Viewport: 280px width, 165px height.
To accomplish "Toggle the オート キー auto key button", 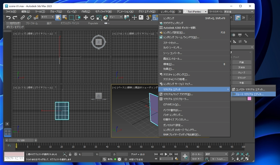I will 197,154.
